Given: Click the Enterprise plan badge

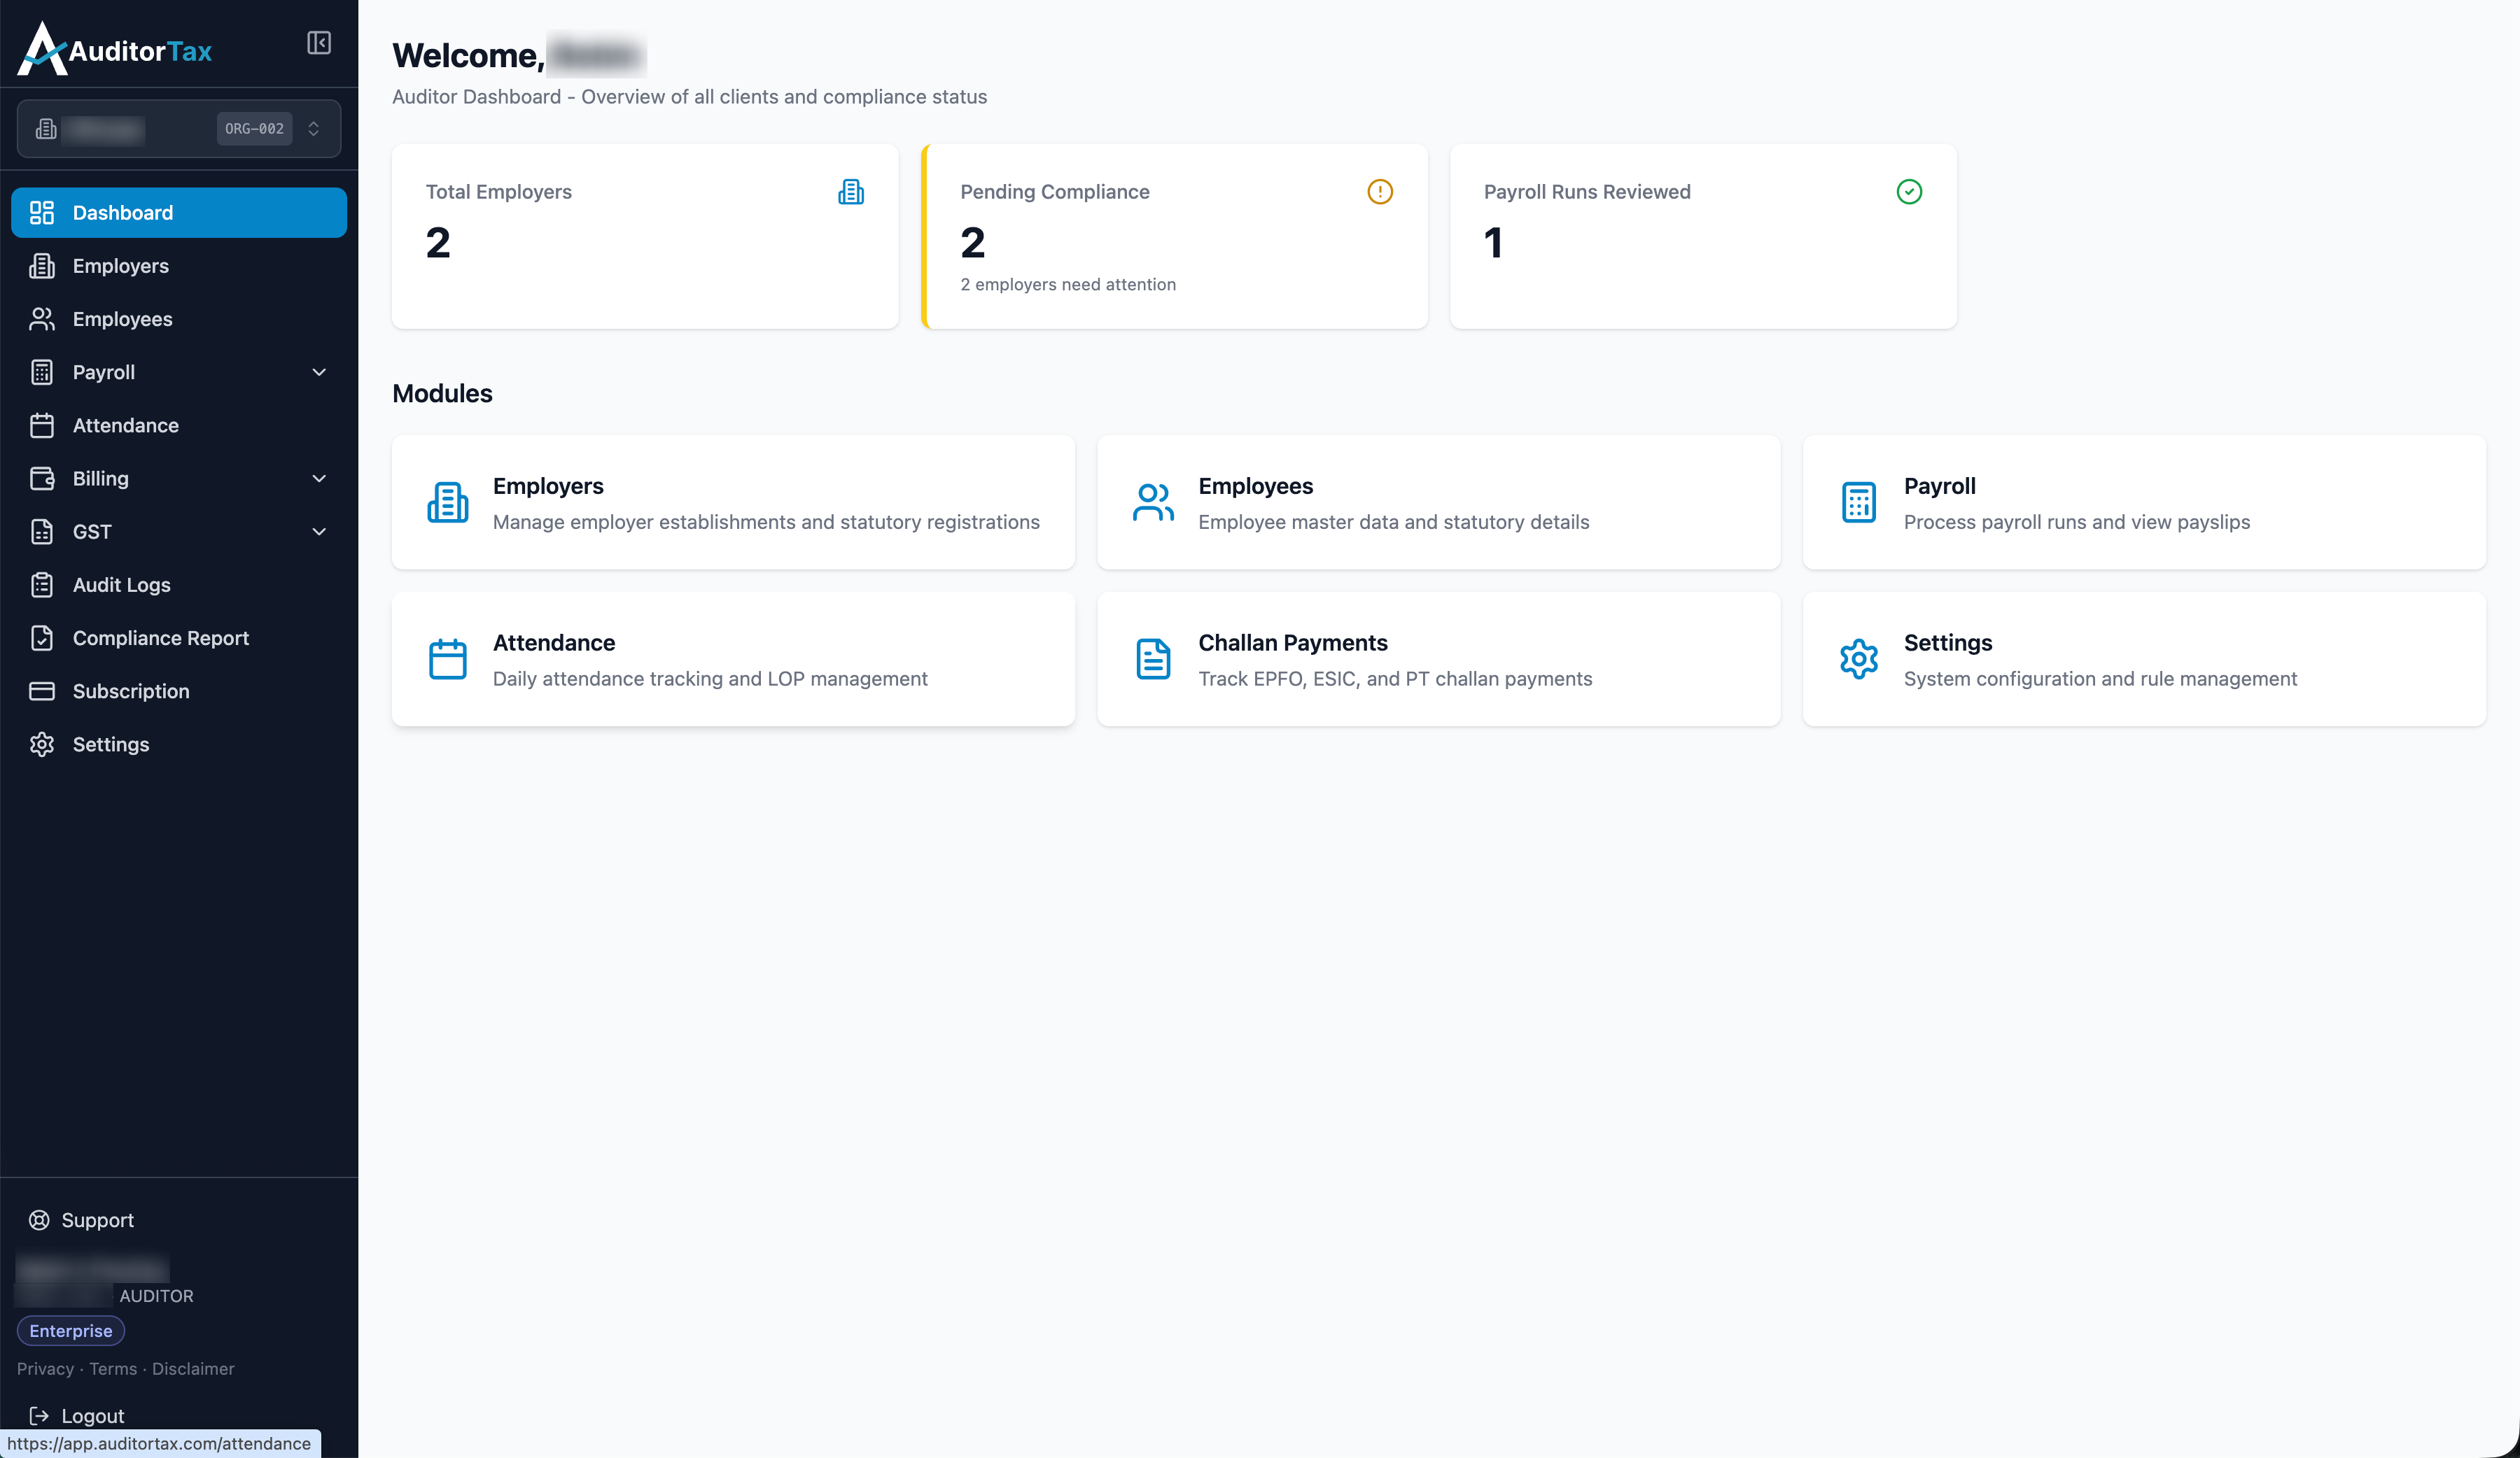Looking at the screenshot, I should point(71,1330).
